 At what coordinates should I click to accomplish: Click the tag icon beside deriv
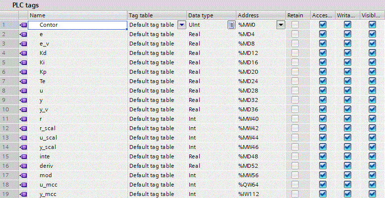23,166
